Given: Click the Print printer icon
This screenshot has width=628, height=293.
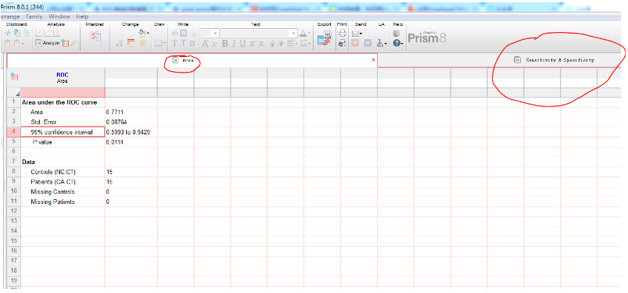Looking at the screenshot, I should coord(342,34).
